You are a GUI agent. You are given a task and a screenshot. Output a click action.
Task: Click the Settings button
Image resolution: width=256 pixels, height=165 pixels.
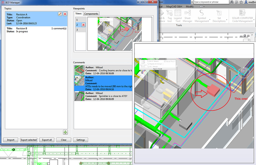[80, 140]
